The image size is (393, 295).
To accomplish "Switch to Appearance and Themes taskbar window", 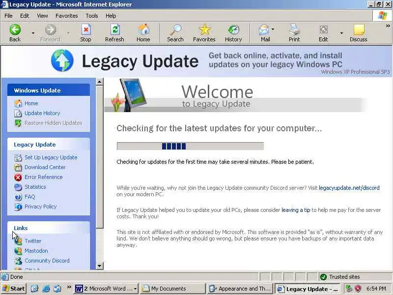I will click(240, 289).
